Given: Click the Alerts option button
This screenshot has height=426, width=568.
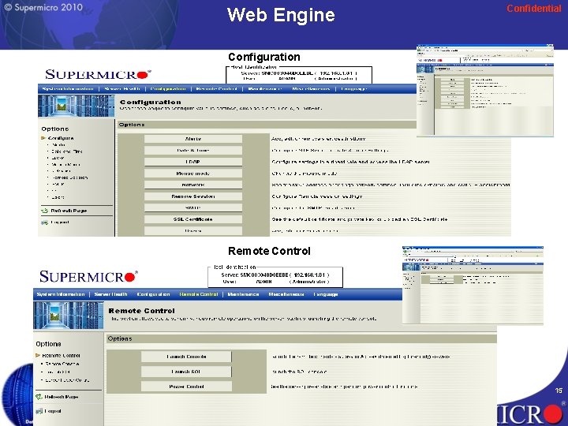Looking at the screenshot, I should click(x=193, y=139).
